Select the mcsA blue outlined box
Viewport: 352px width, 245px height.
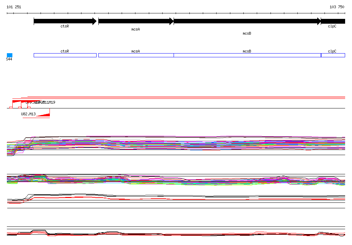[x=136, y=55]
